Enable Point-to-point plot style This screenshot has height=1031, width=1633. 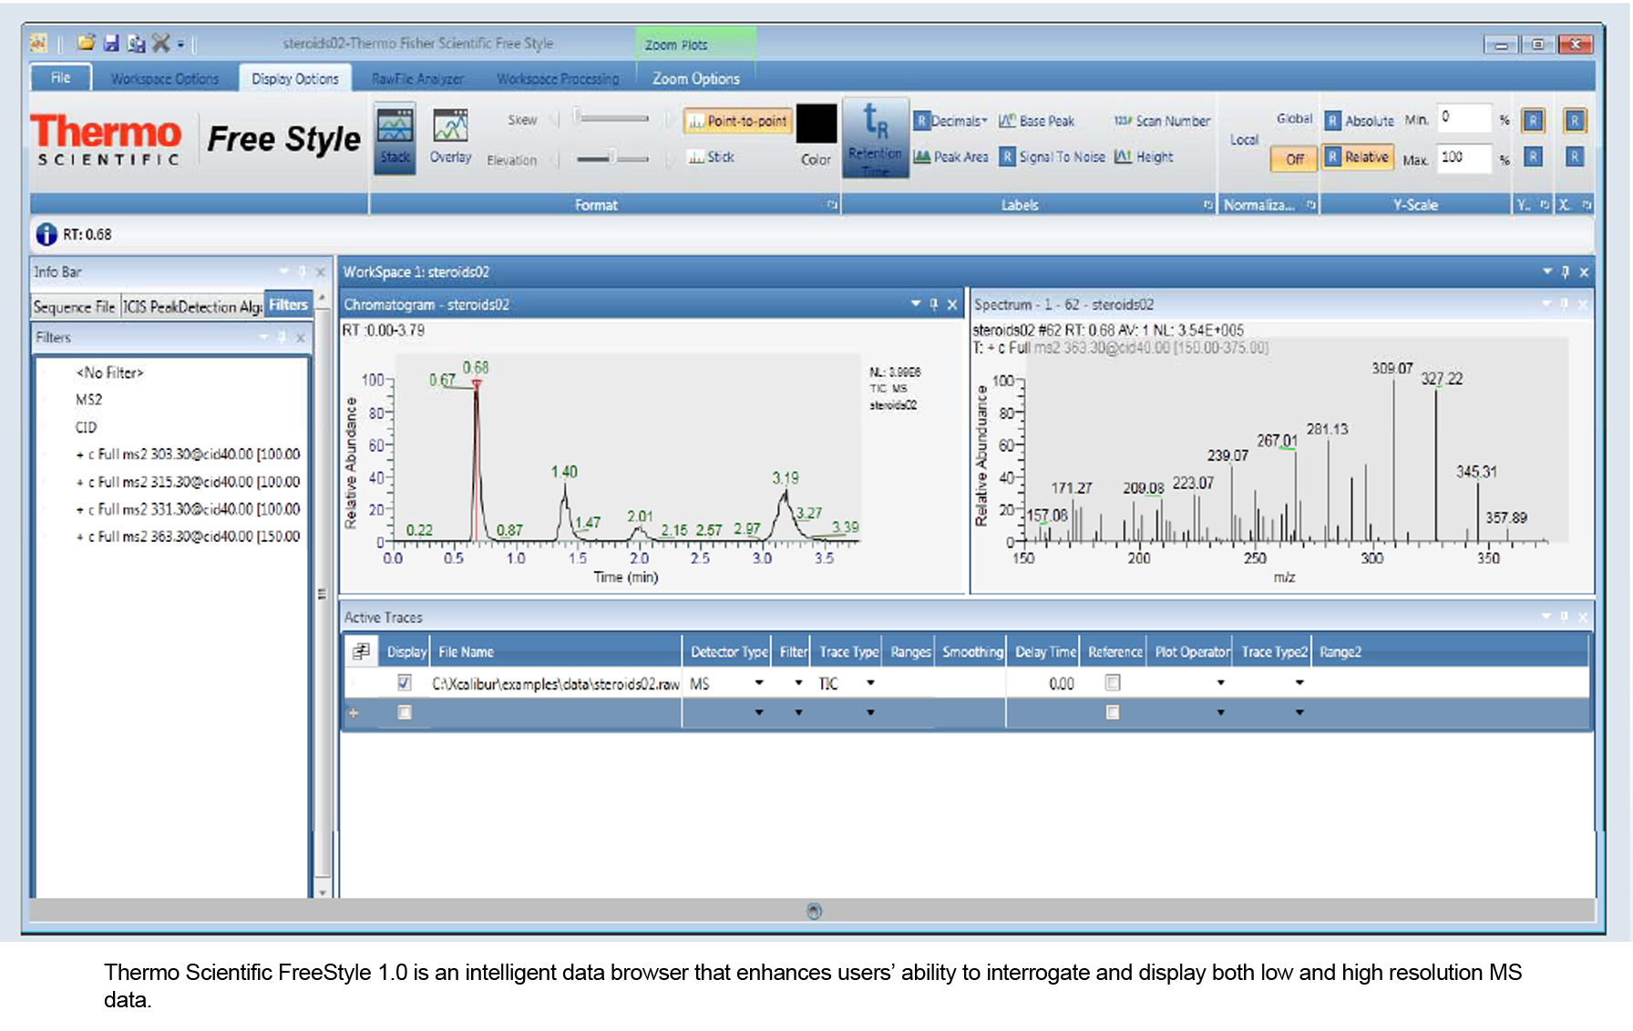pos(737,121)
